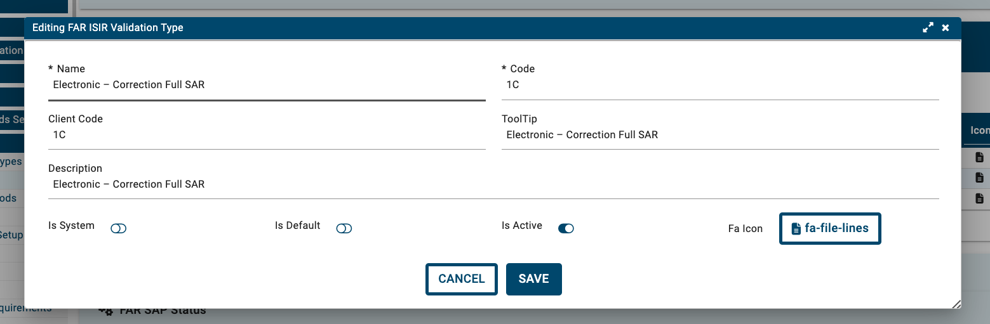This screenshot has width=990, height=324.
Task: Enable the Is System toggle
Action: [119, 228]
